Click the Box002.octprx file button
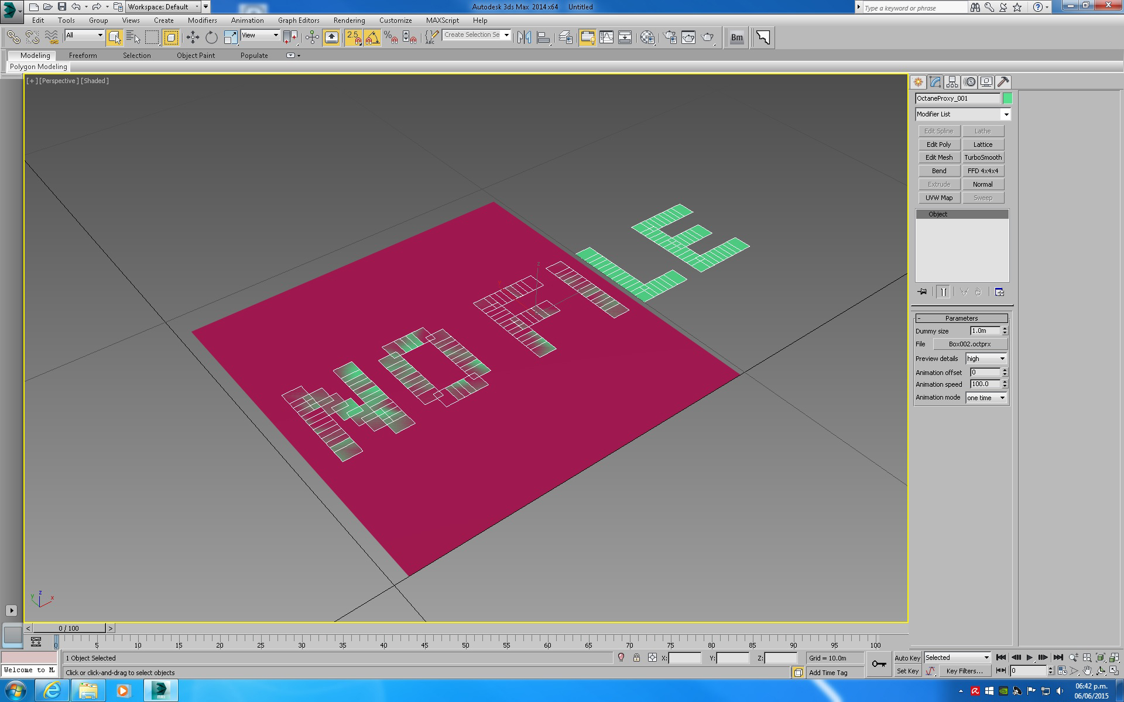The height and width of the screenshot is (702, 1124). pos(969,344)
